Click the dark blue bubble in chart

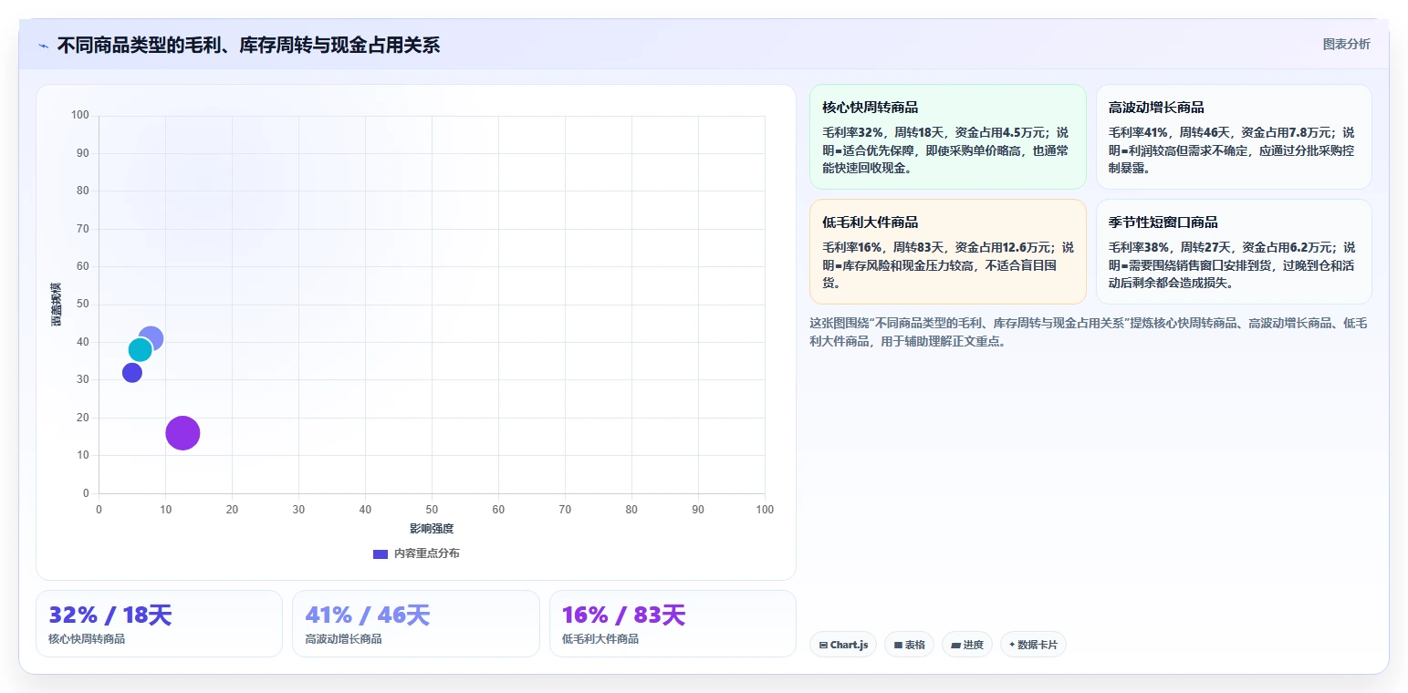coord(132,373)
